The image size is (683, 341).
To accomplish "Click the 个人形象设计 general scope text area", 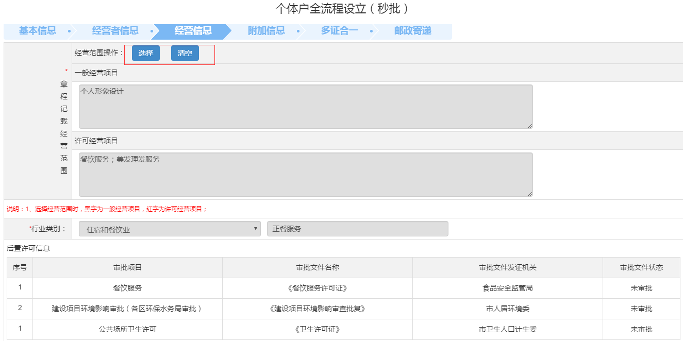I will [x=305, y=106].
